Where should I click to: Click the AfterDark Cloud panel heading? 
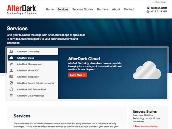point(84,59)
